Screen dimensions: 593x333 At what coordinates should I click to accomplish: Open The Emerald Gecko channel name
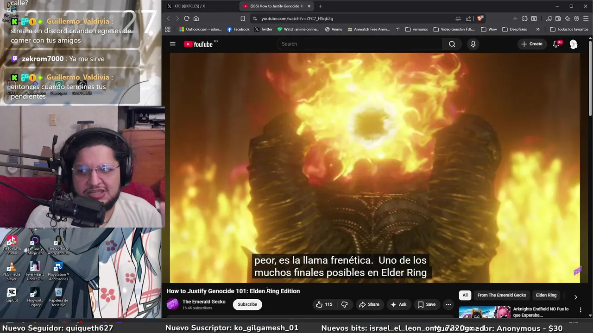coord(204,302)
